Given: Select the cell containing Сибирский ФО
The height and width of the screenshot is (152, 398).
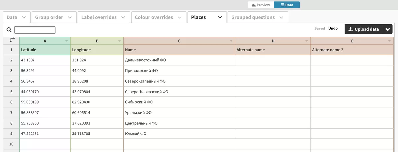Looking at the screenshot, I should [x=179, y=102].
